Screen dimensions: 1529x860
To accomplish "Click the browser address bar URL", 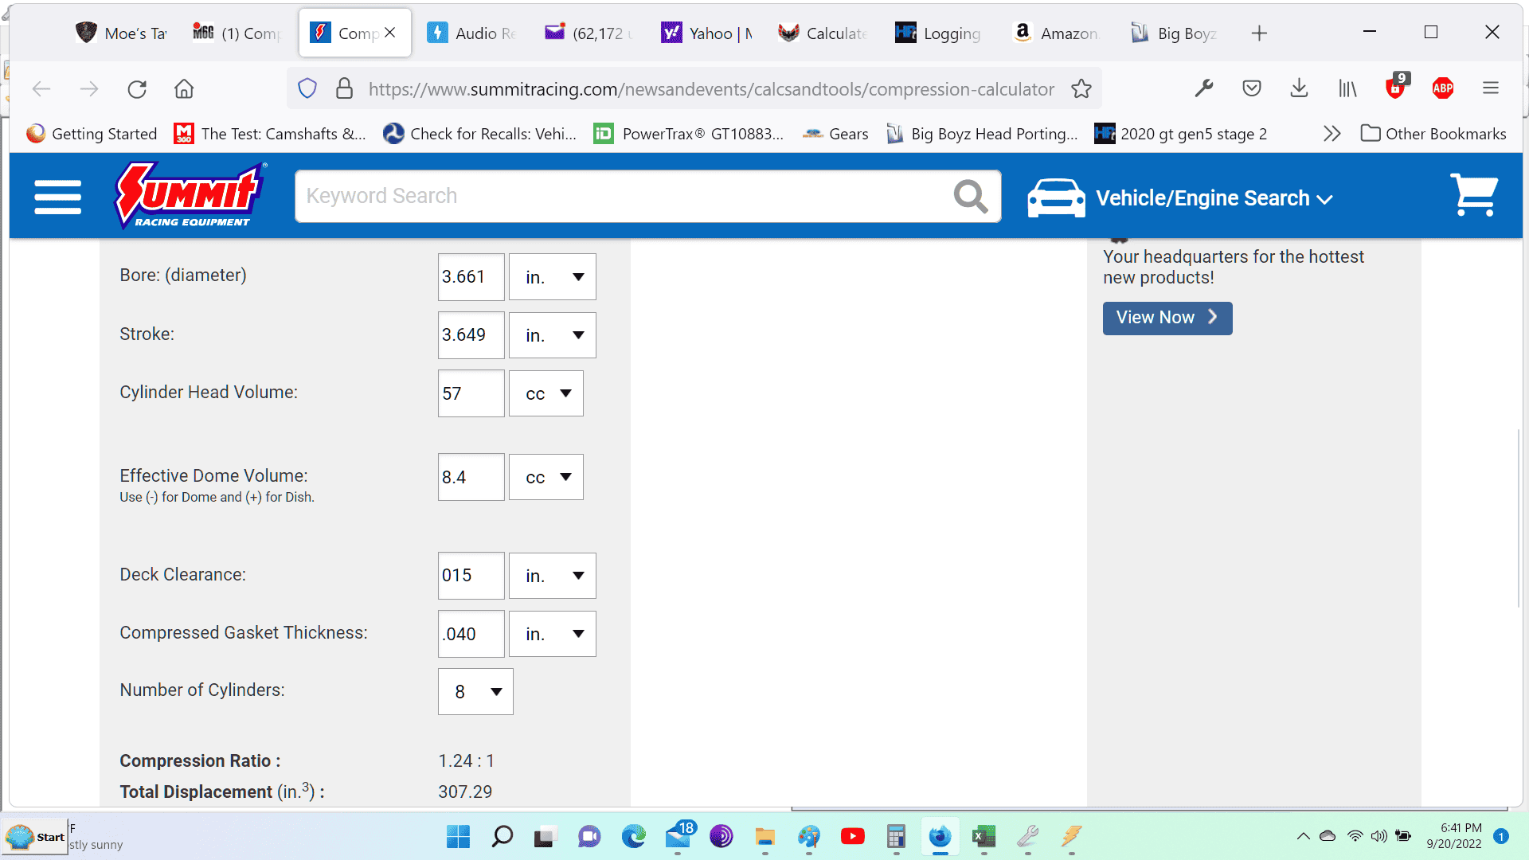I will coord(711,88).
